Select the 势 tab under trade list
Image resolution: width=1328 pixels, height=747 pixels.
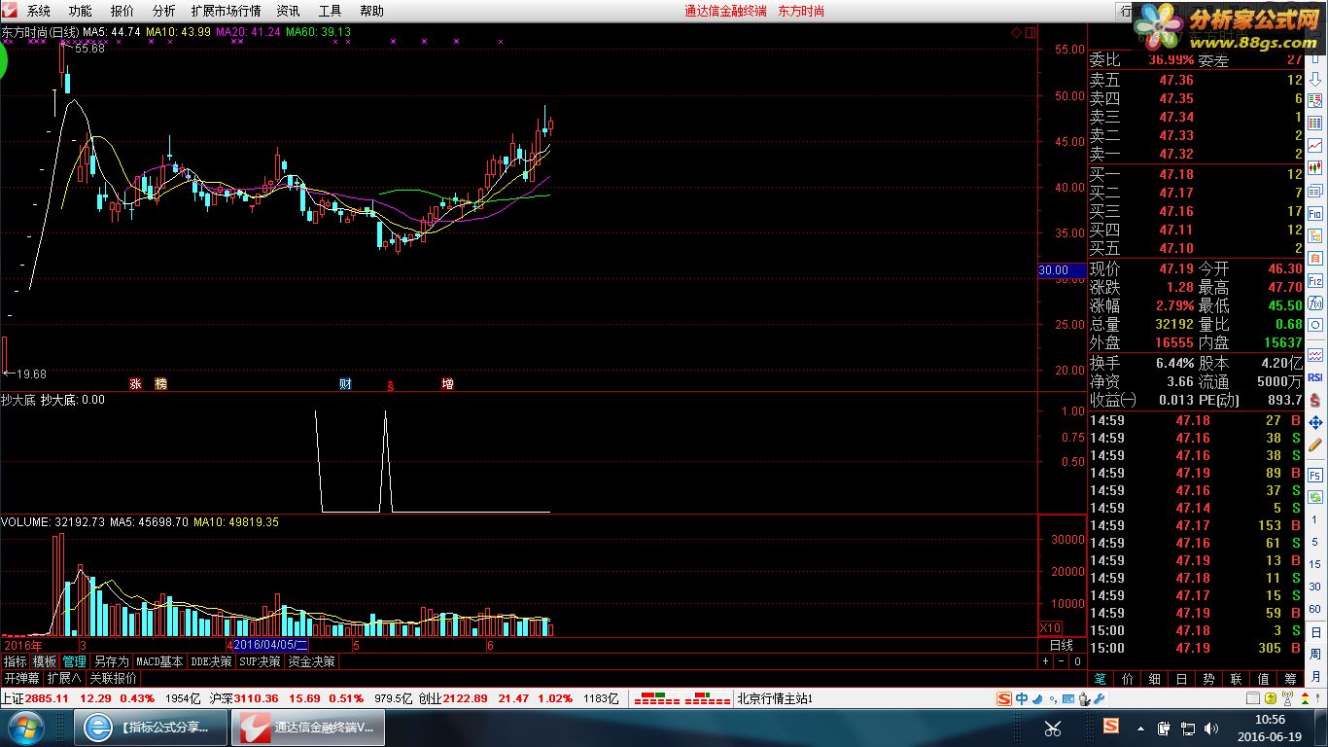pyautogui.click(x=1208, y=678)
